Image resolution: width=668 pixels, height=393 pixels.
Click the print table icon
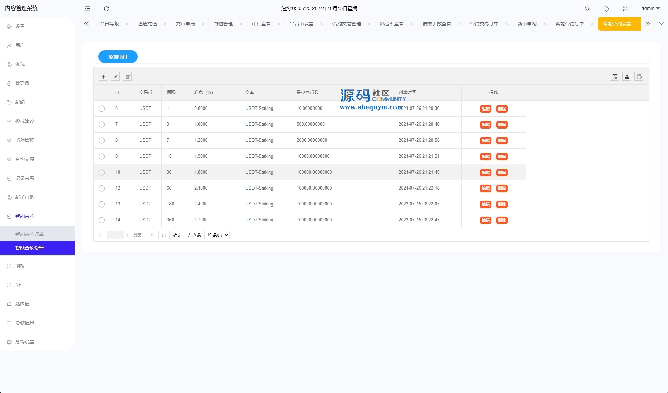pos(639,77)
